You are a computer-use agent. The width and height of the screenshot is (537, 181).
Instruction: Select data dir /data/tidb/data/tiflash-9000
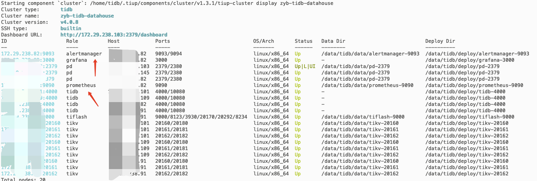pyautogui.click(x=363, y=117)
